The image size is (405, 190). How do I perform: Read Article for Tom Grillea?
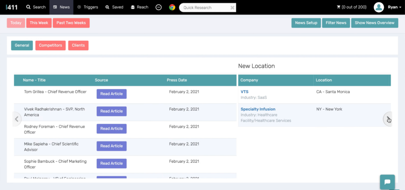[112, 94]
